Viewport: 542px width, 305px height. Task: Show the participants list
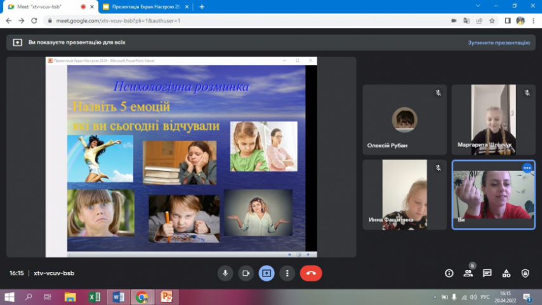(x=468, y=273)
